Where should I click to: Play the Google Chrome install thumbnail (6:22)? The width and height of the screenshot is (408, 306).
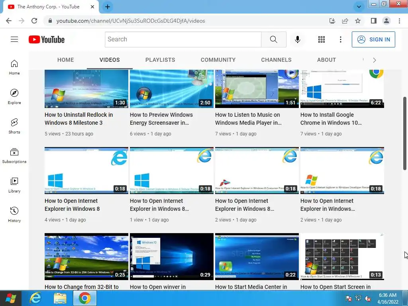click(342, 89)
